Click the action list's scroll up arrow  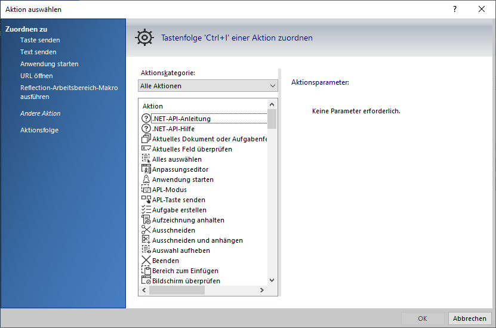(x=272, y=104)
